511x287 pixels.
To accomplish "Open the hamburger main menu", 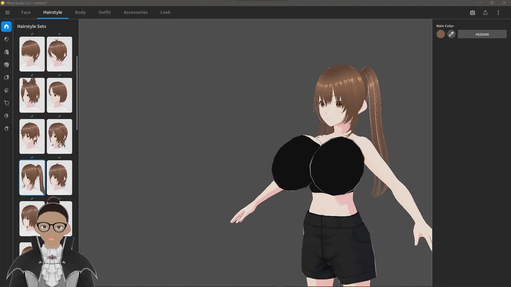I will pos(7,12).
